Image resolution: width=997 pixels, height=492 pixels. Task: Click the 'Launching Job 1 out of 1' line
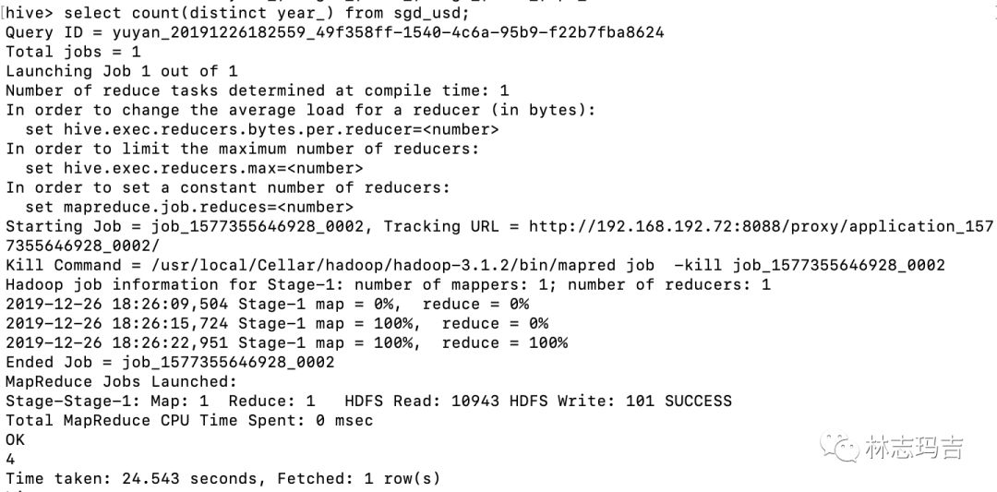click(122, 71)
